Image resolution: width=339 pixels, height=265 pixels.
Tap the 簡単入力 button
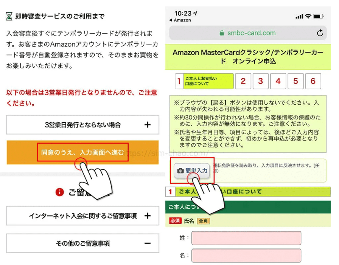(x=192, y=170)
